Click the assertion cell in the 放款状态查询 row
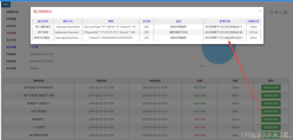Image resolution: width=293 pixels, height=140 pixels. (225, 38)
